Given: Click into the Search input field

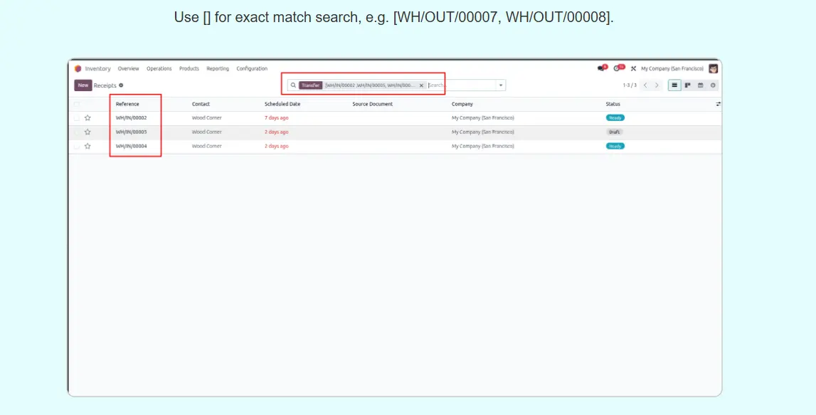Looking at the screenshot, I should [x=462, y=85].
